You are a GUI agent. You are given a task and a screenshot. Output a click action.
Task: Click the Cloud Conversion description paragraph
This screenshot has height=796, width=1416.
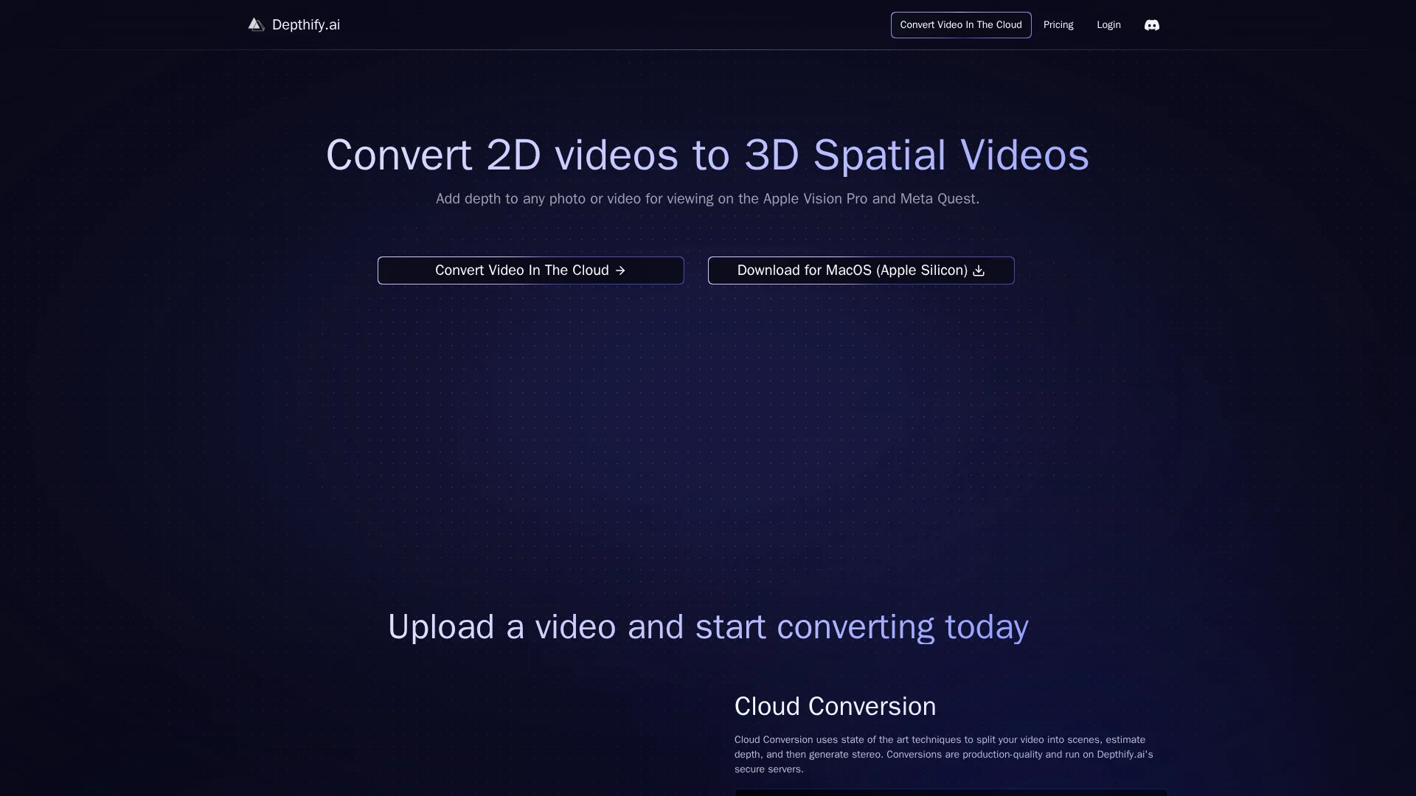pos(943,754)
